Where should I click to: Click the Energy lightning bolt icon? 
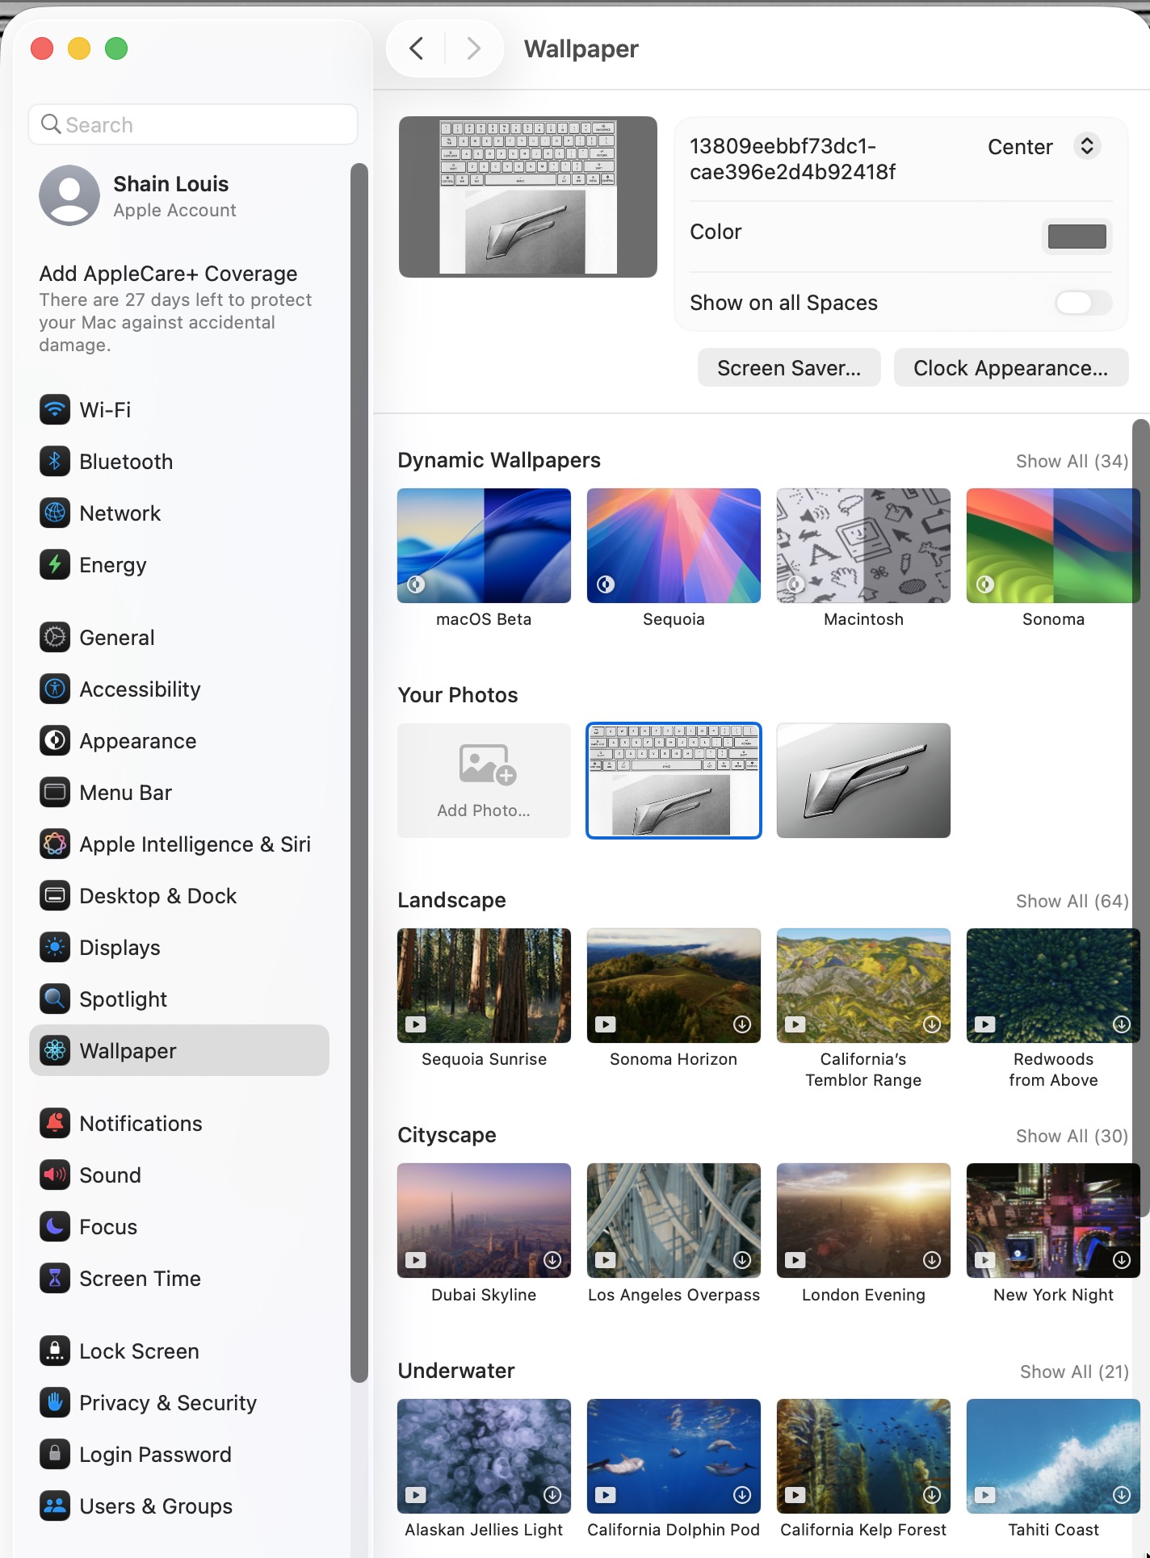(55, 564)
